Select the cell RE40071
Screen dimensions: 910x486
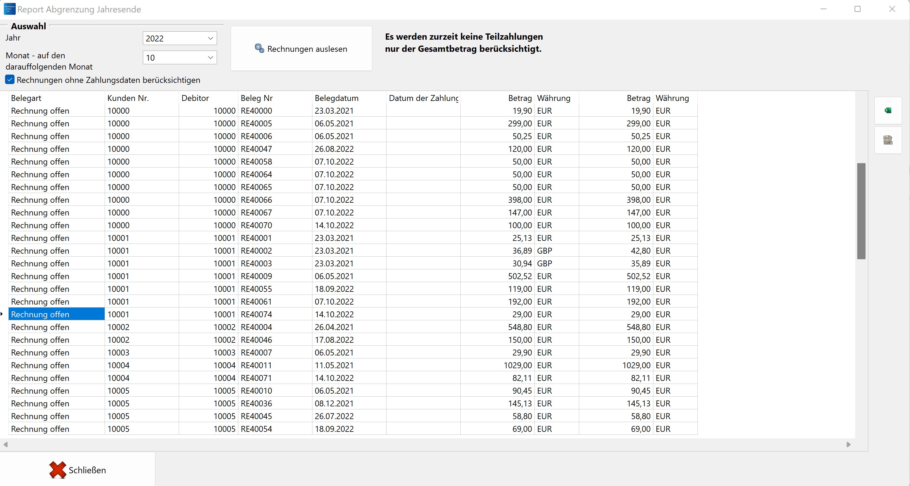tap(275, 378)
